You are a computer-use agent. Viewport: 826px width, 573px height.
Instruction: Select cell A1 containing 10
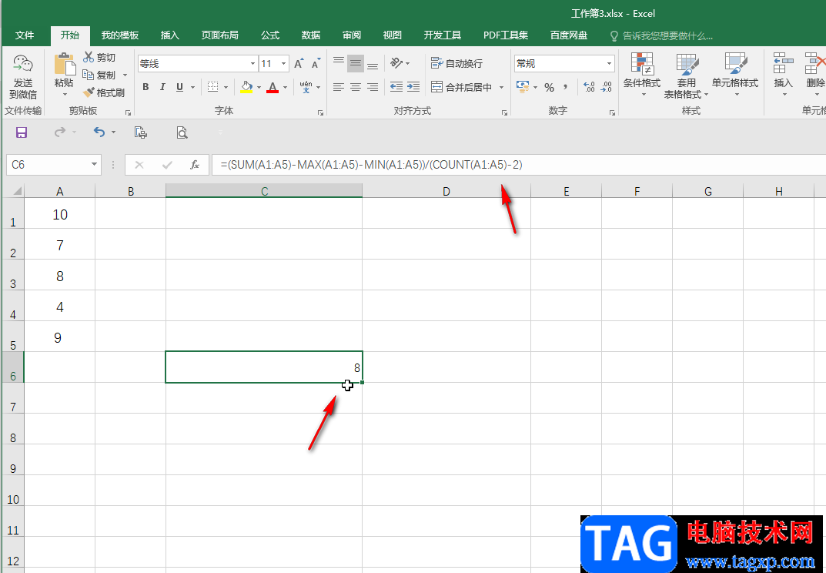coord(60,213)
